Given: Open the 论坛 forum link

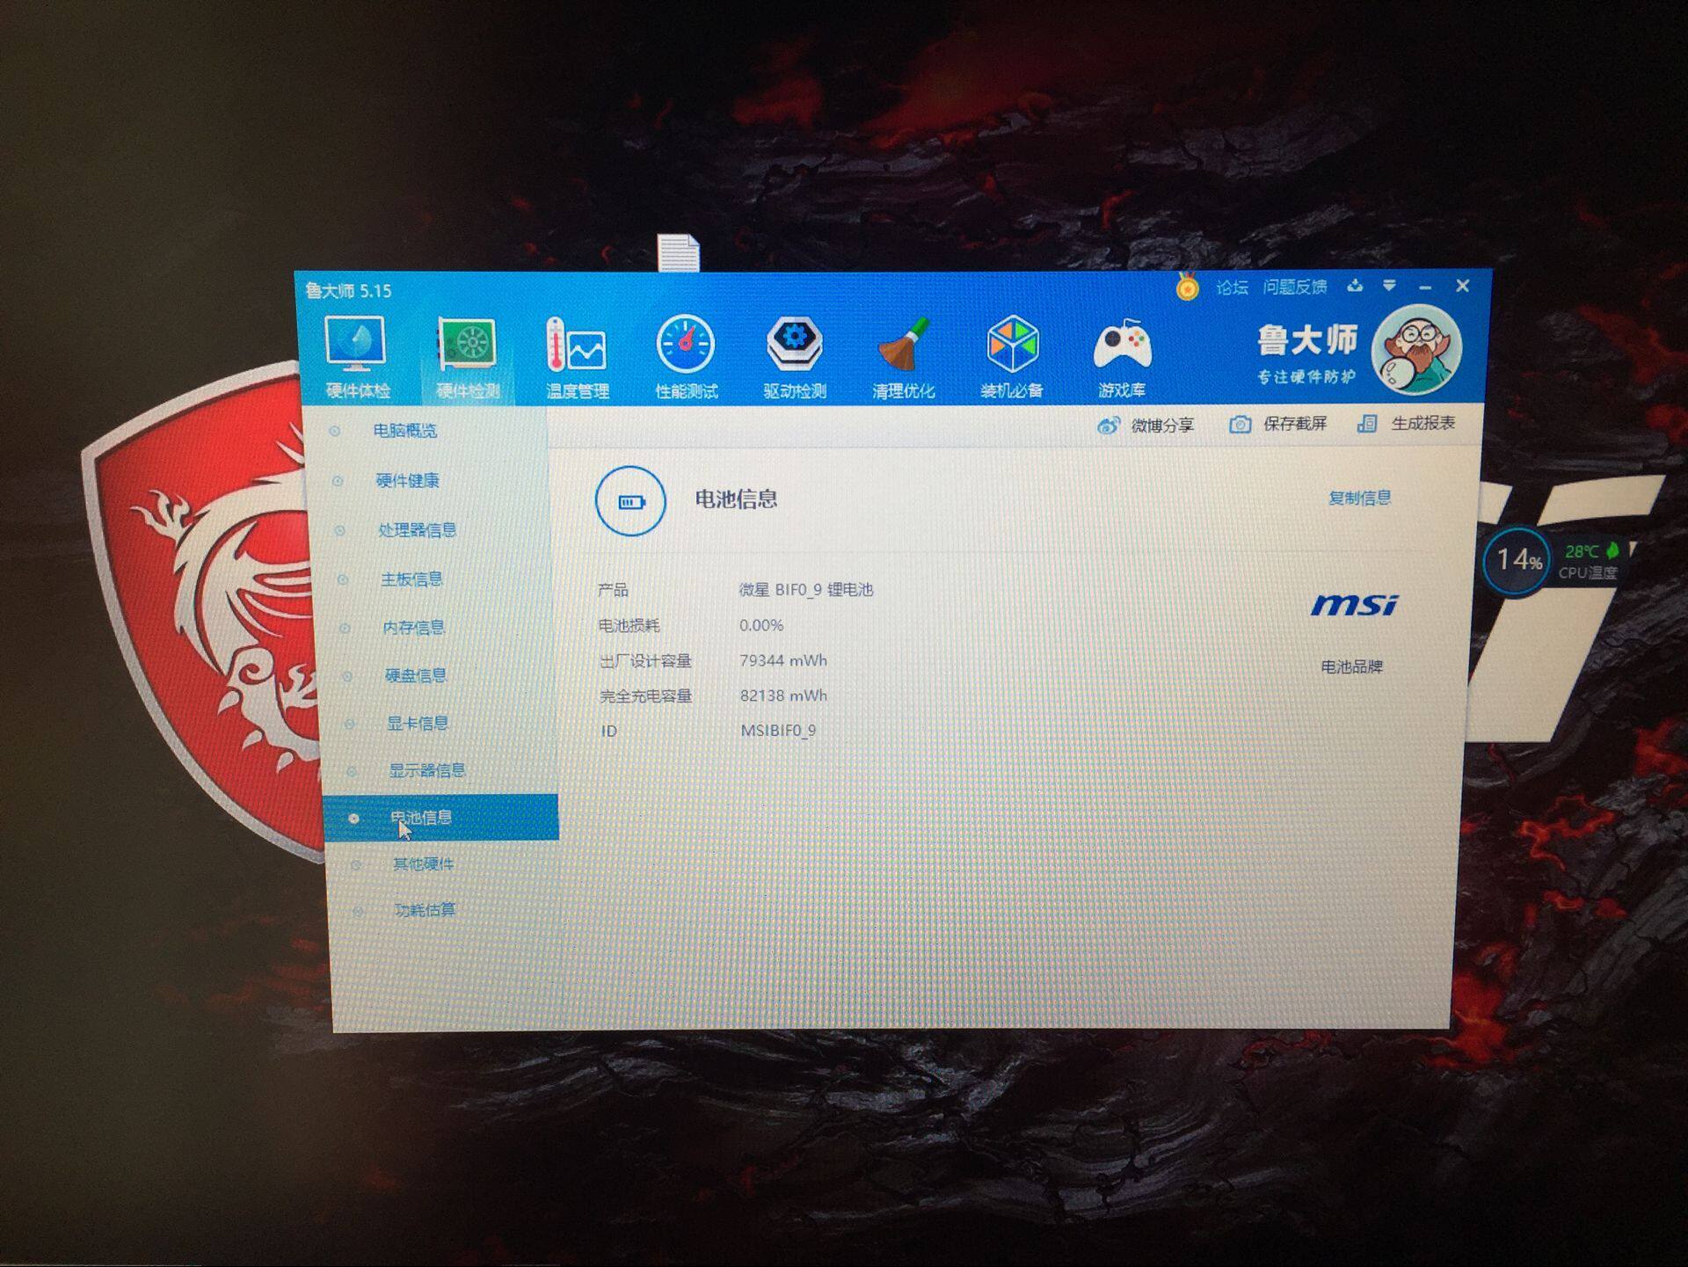Looking at the screenshot, I should click(x=1232, y=288).
